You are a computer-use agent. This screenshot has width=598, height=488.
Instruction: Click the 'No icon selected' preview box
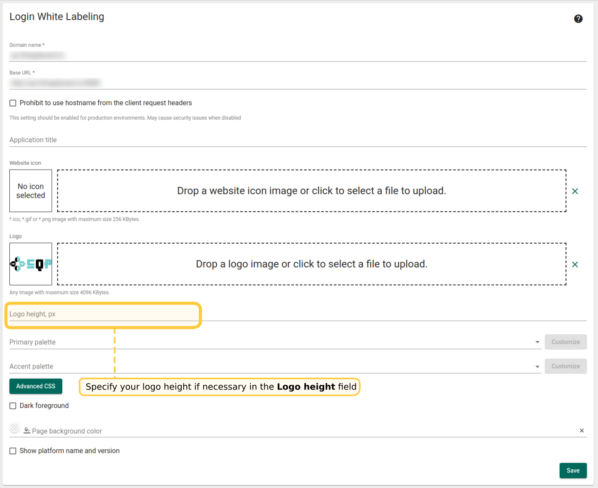click(x=31, y=191)
